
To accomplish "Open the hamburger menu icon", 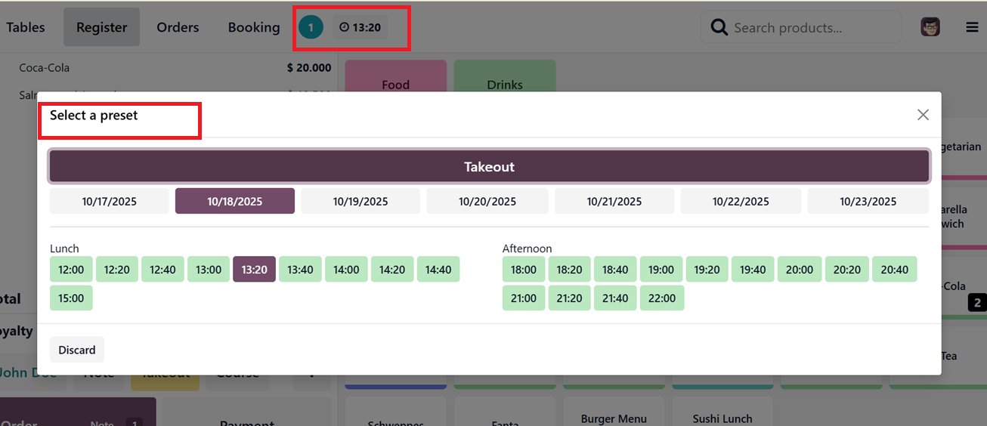I will click(972, 27).
